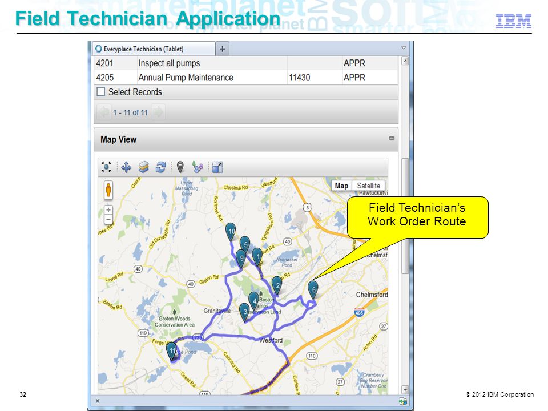Viewport: 548px width, 411px height.
Task: Click the Graniteville label on map
Action: [x=217, y=311]
